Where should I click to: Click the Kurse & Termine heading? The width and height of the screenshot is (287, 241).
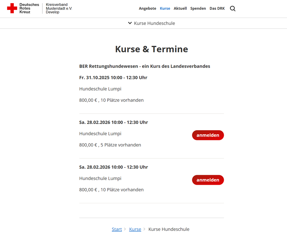[152, 49]
